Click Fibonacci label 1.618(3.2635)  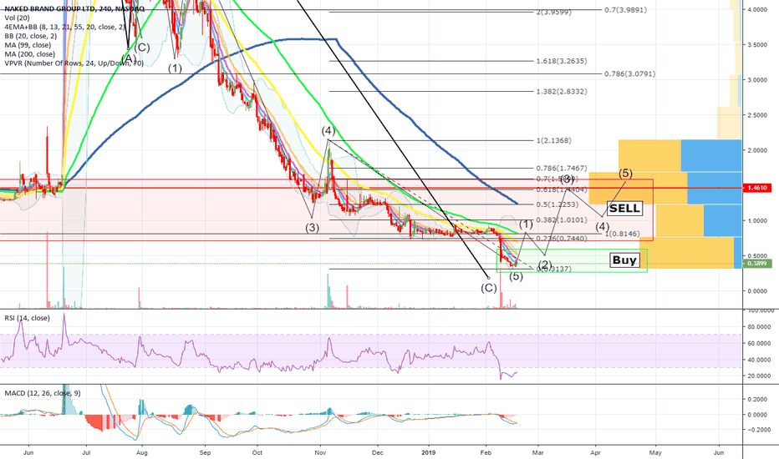[x=562, y=61]
